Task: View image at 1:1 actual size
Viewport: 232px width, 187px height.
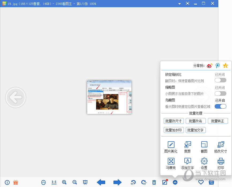Action: (54, 182)
